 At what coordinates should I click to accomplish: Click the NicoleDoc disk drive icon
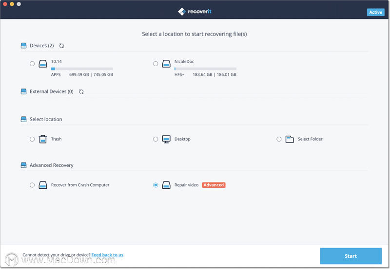(x=166, y=64)
